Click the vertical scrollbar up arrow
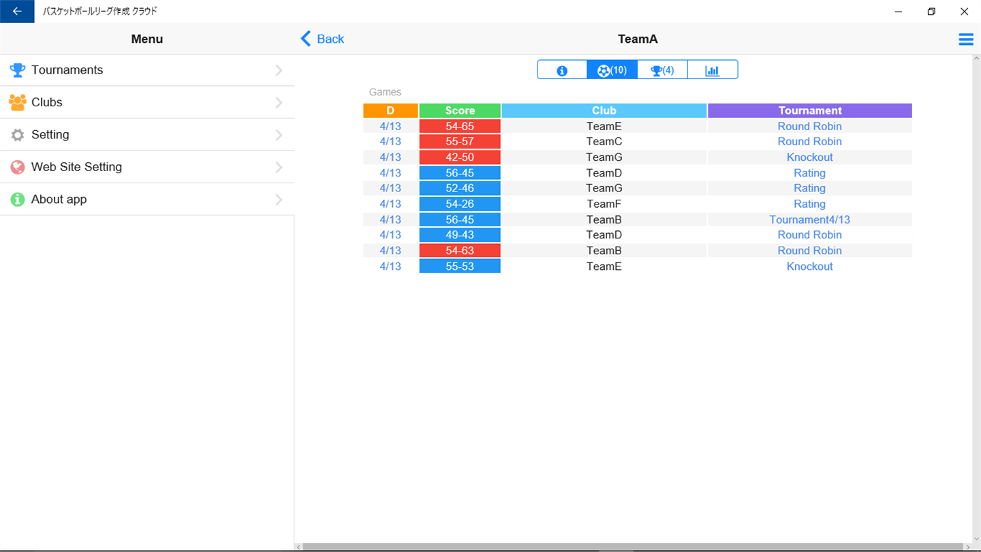 [x=976, y=59]
